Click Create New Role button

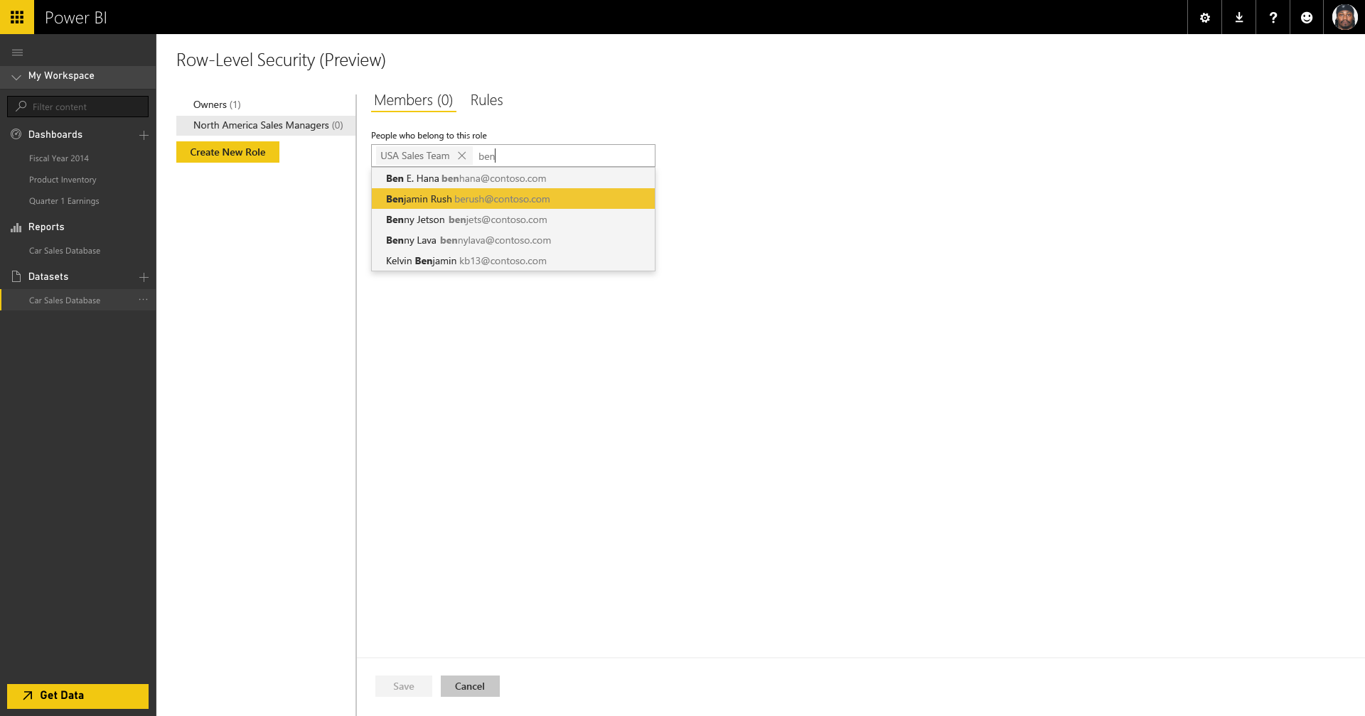pos(227,152)
